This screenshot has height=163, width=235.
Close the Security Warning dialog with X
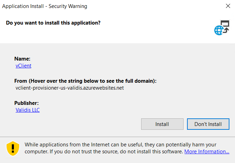228,6
